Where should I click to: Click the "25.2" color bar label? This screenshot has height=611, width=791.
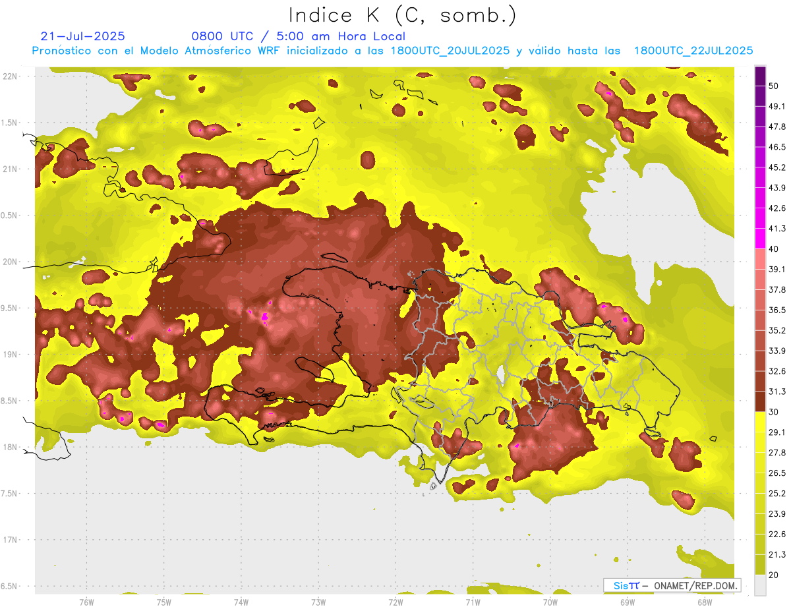[x=777, y=494]
